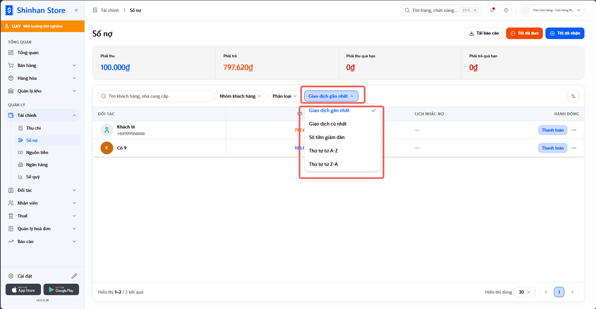The image size is (596, 309).
Task: Collapse the sidebar with the double-chevron icon
Action: click(76, 10)
